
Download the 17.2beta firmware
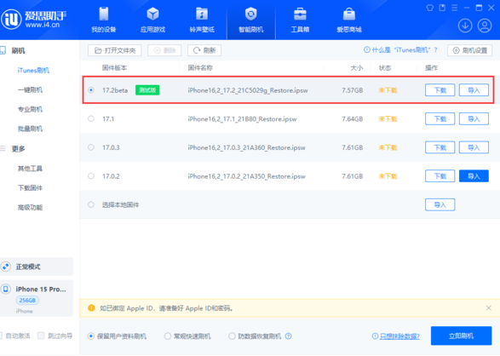pos(440,90)
